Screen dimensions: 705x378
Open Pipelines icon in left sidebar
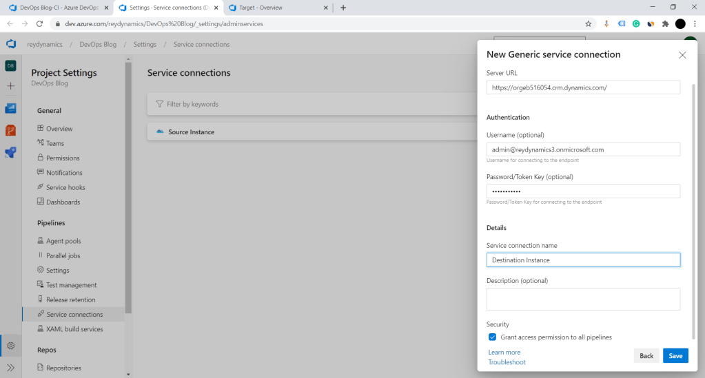[11, 152]
